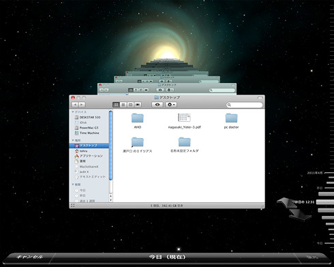
Task: Open tohru home folder in sidebar
Action: coord(81,151)
